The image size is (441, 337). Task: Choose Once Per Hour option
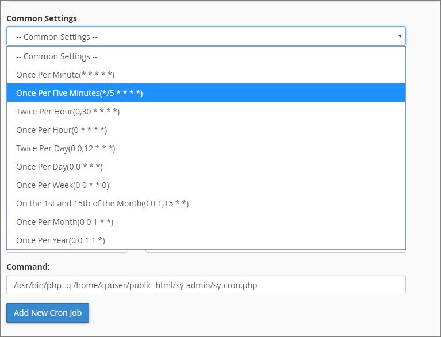tap(206, 129)
